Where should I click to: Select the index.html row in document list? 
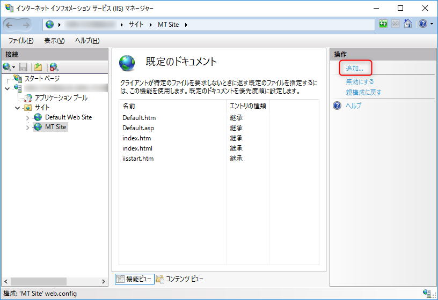pos(137,148)
